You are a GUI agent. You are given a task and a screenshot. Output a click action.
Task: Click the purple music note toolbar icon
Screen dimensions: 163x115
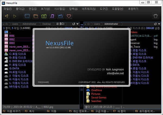click(x=52, y=16)
